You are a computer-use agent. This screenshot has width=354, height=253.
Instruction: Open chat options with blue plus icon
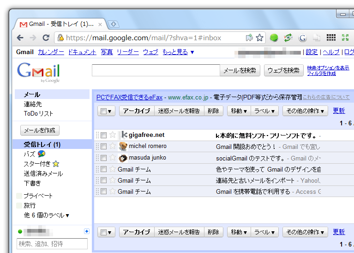[86, 231]
